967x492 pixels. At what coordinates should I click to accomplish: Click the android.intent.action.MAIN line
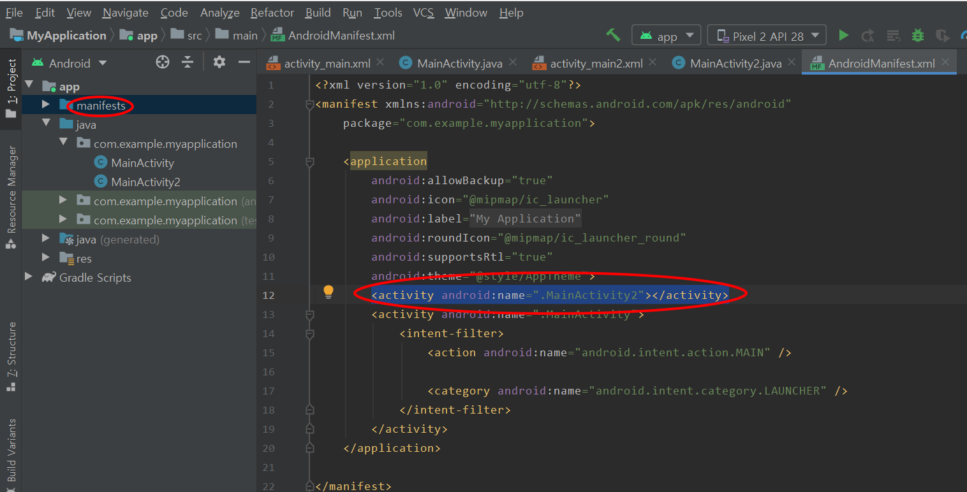pos(609,352)
